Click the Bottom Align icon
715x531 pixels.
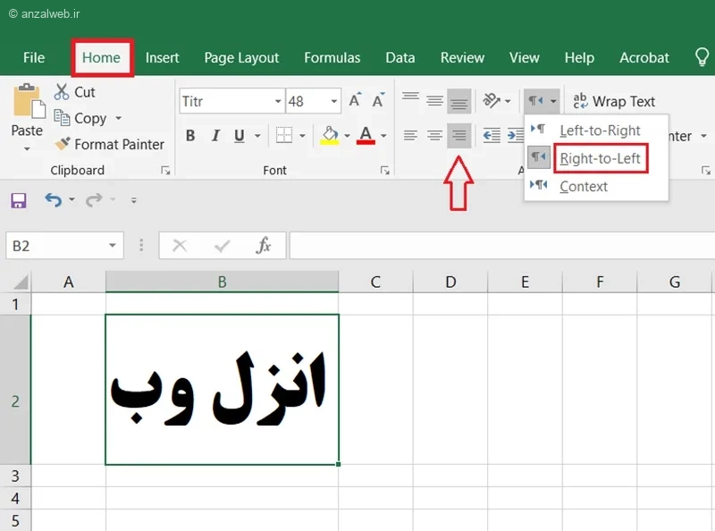coord(458,100)
